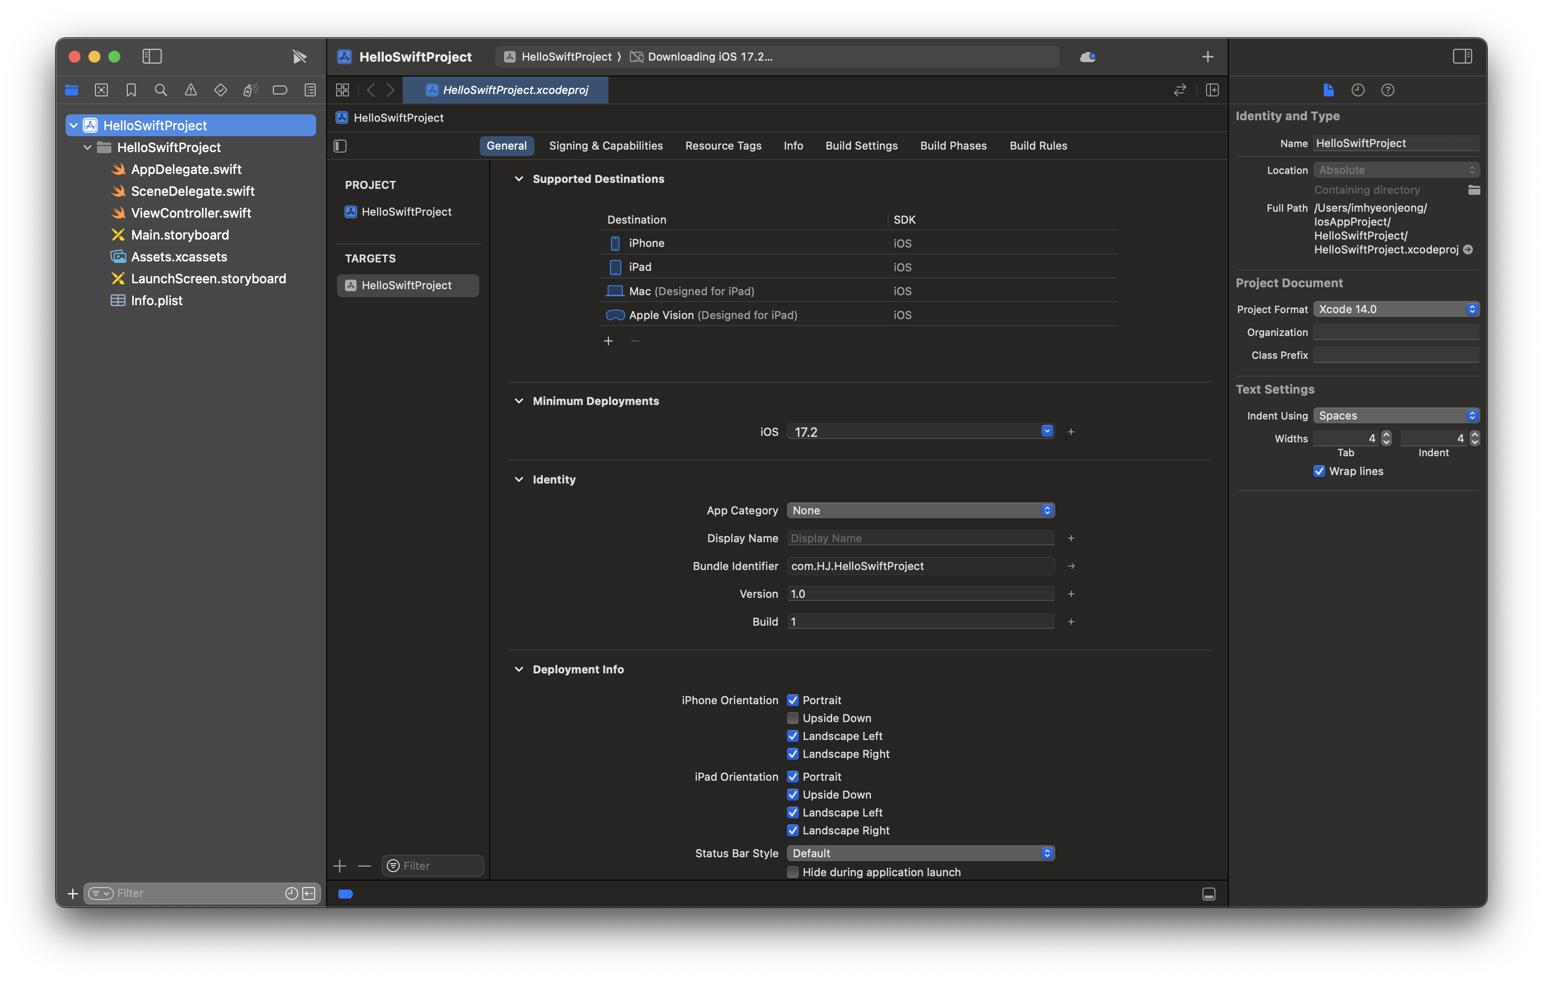Collapse the HelloSwiftProject root in navigator
The height and width of the screenshot is (981, 1543).
pos(74,126)
